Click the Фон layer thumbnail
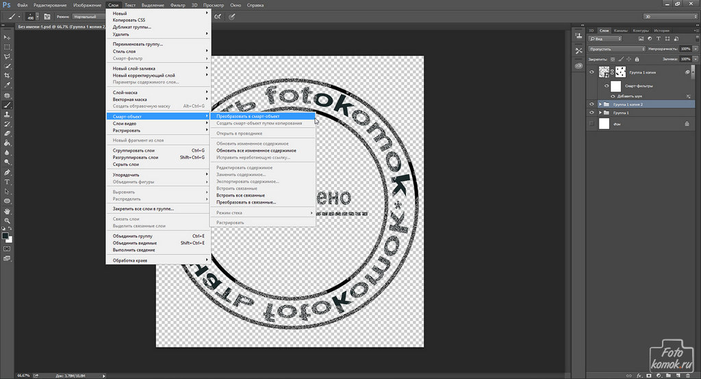 pos(604,124)
